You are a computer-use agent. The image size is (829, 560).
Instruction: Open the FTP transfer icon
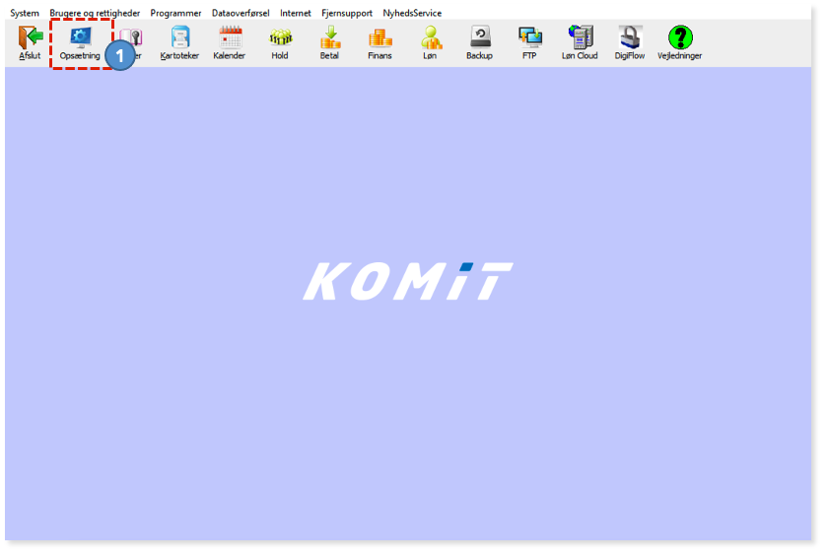point(529,37)
